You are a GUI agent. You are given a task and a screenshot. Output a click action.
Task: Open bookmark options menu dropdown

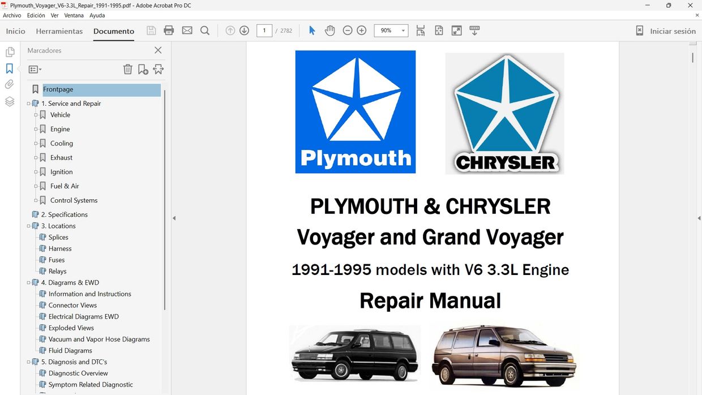coord(35,69)
